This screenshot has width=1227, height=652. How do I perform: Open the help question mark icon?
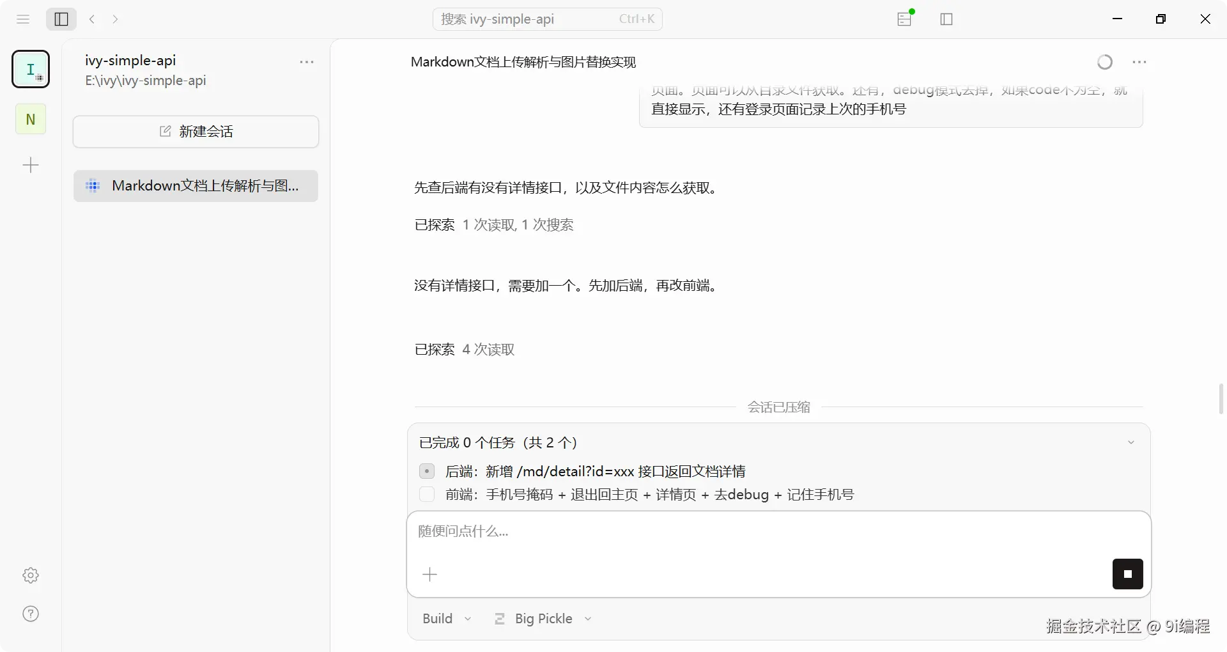pos(31,614)
